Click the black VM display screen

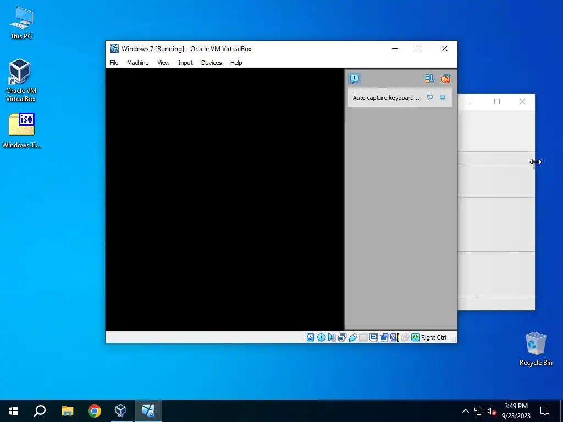click(225, 199)
